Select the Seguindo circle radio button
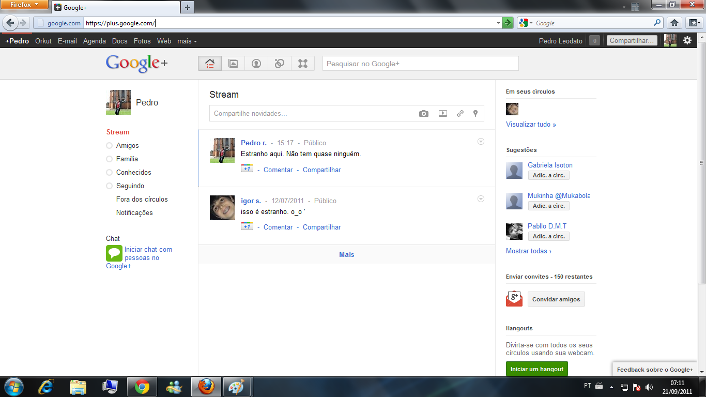 [109, 186]
